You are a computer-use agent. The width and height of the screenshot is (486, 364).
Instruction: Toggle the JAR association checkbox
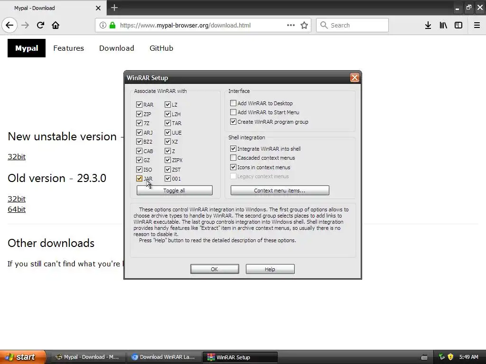tap(139, 179)
